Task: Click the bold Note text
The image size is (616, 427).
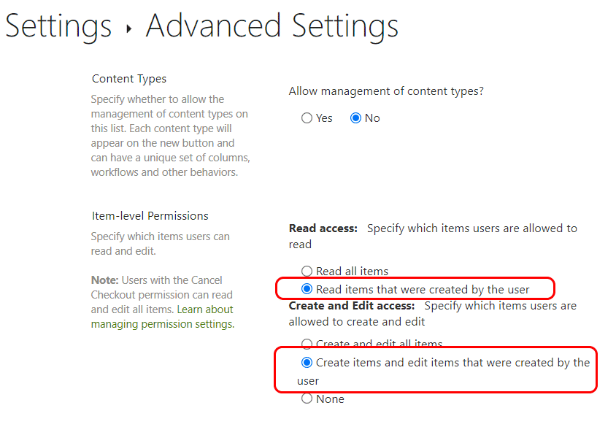Action: (x=104, y=280)
